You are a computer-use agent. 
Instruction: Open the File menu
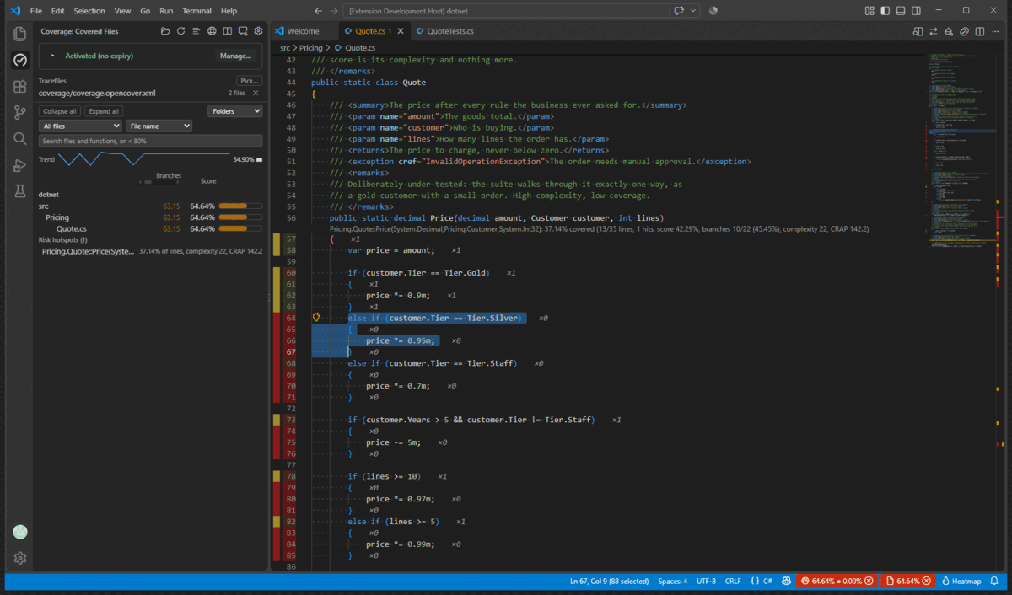pos(35,11)
